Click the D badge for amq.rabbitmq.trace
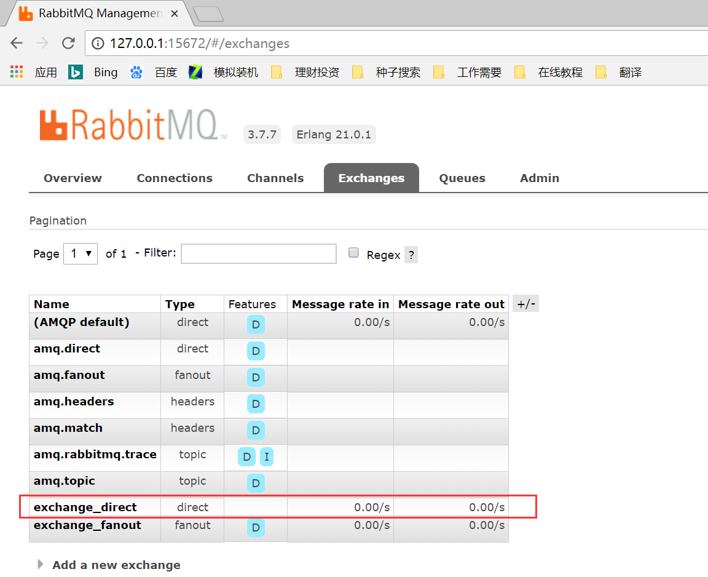 tap(246, 457)
